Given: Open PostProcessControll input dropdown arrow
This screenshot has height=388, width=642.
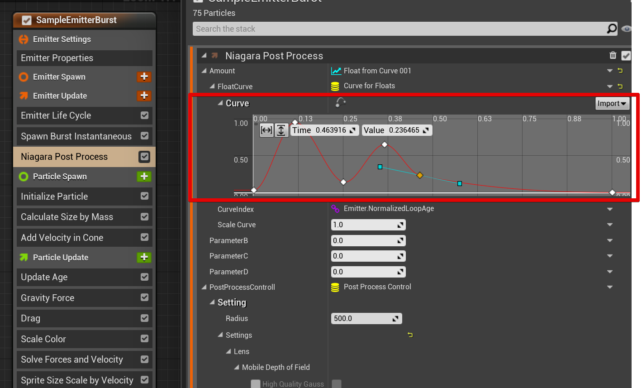Looking at the screenshot, I should tap(610, 287).
